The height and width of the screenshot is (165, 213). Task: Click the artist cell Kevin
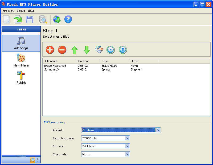pos(134,66)
